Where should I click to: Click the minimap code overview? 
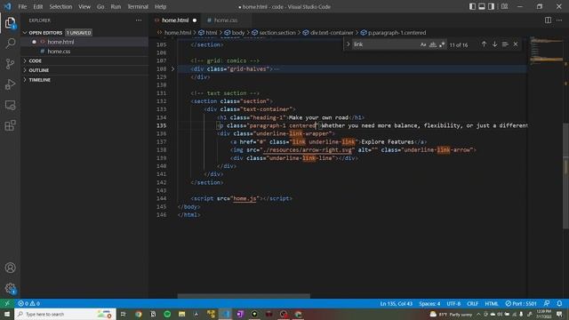(546, 51)
